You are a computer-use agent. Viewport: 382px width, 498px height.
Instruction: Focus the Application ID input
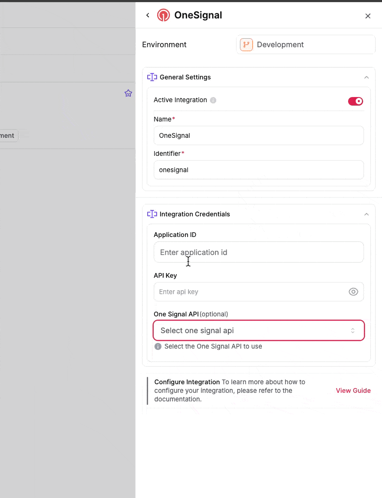pos(258,252)
